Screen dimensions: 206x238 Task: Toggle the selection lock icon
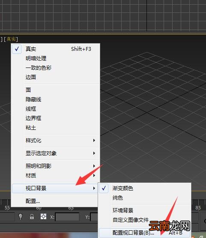pyautogui.click(x=32, y=217)
